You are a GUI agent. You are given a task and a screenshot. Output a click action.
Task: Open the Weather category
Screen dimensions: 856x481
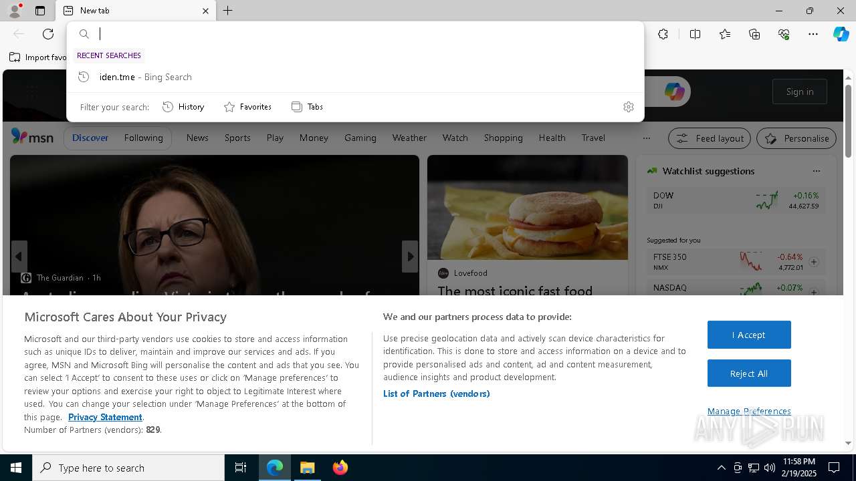click(x=409, y=138)
